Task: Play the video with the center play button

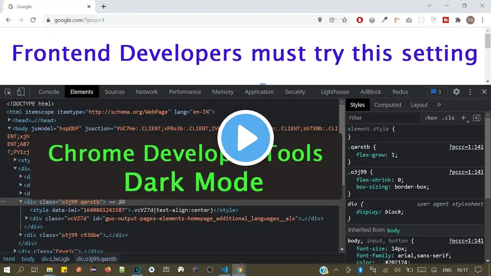Action: pos(245,138)
